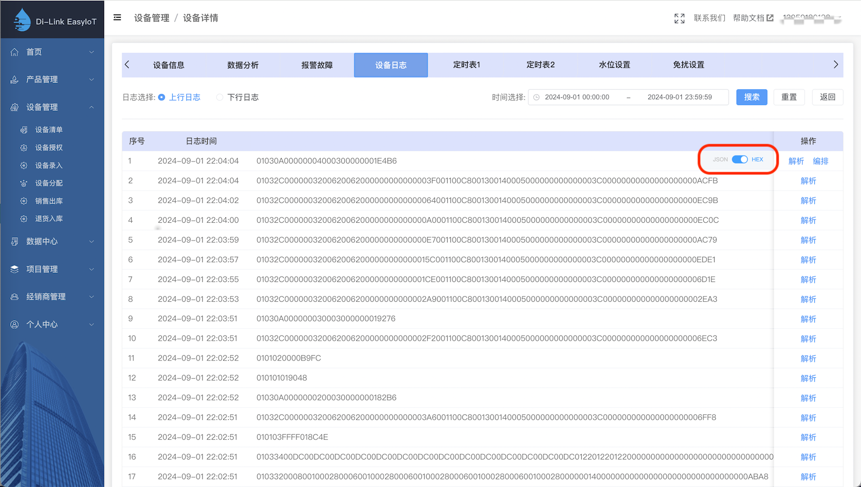This screenshot has height=487, width=861.
Task: Expand the 数据中心 menu chevron
Action: [91, 242]
